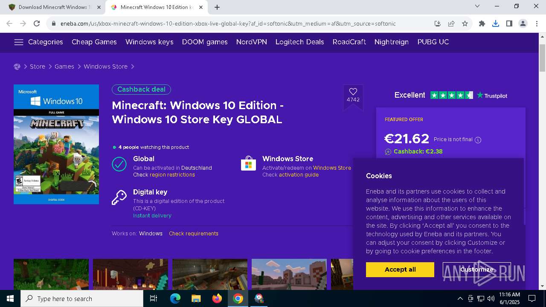This screenshot has width=546, height=307.
Task: Open Chrome extensions puzzle icon
Action: [482, 23]
